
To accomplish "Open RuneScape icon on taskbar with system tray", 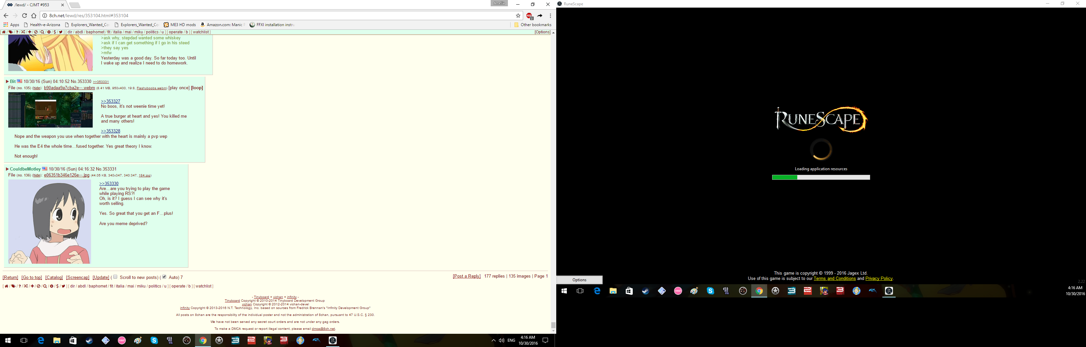I will pos(333,340).
